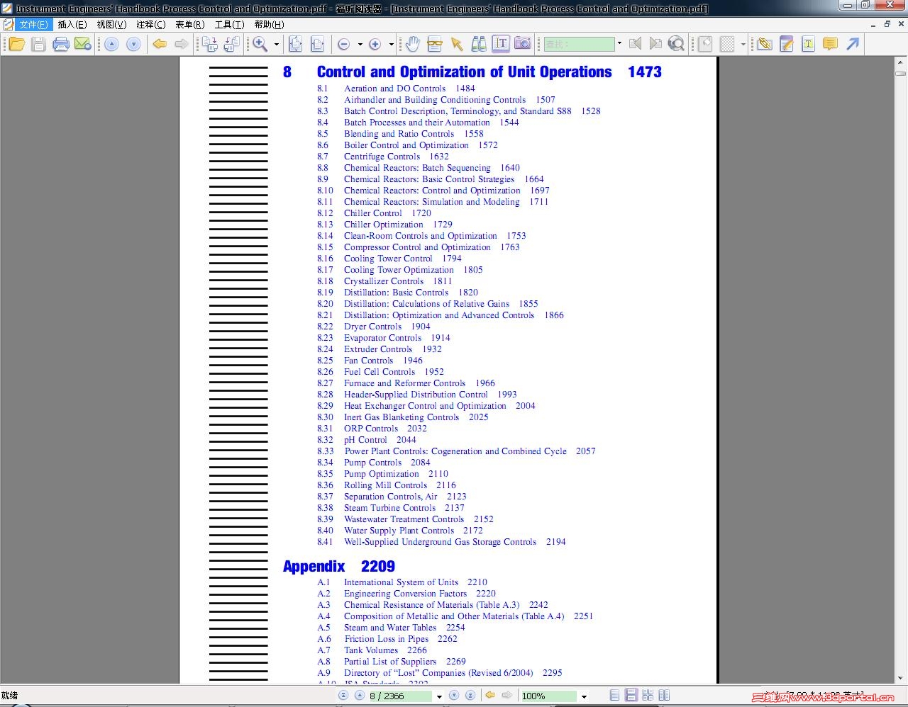908x707 pixels.
Task: Open link A.5 Steam and Water Tables
Action: coord(391,628)
